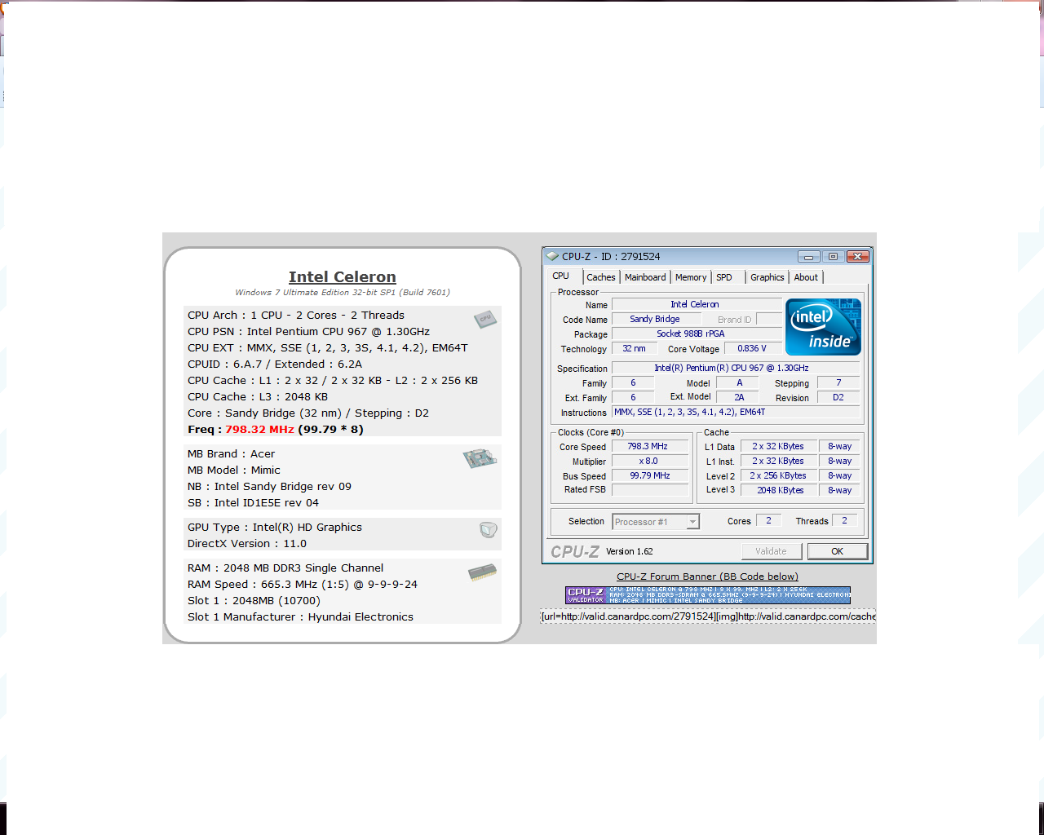Click the 'Version 1.62' text in CPU-Z
1044x835 pixels.
pos(630,552)
